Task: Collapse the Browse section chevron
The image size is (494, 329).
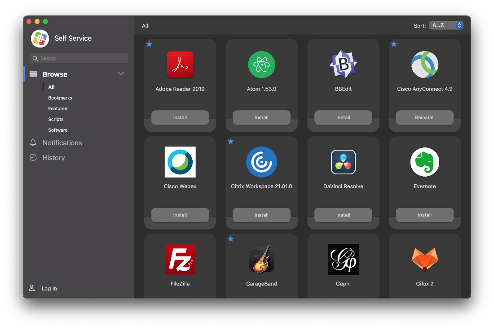Action: 120,74
